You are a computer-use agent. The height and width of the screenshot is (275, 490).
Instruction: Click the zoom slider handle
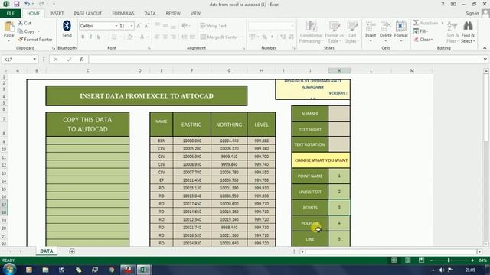(x=449, y=260)
